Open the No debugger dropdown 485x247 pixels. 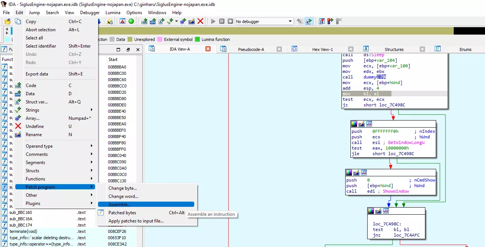pyautogui.click(x=290, y=22)
